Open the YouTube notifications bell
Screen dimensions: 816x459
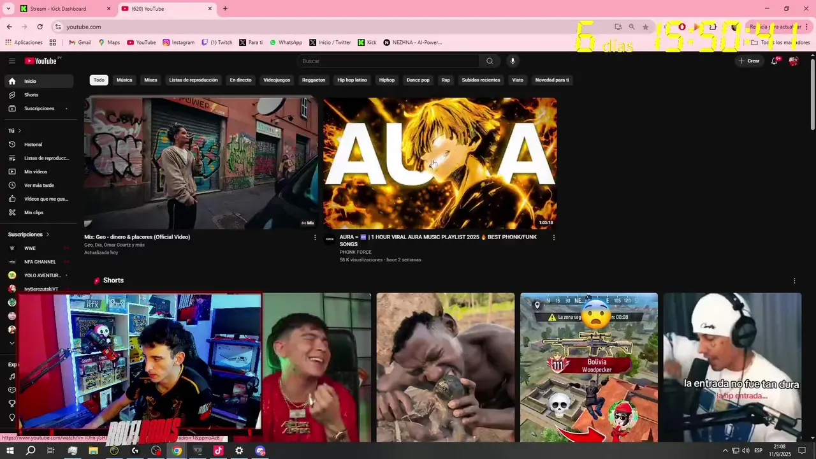click(774, 61)
